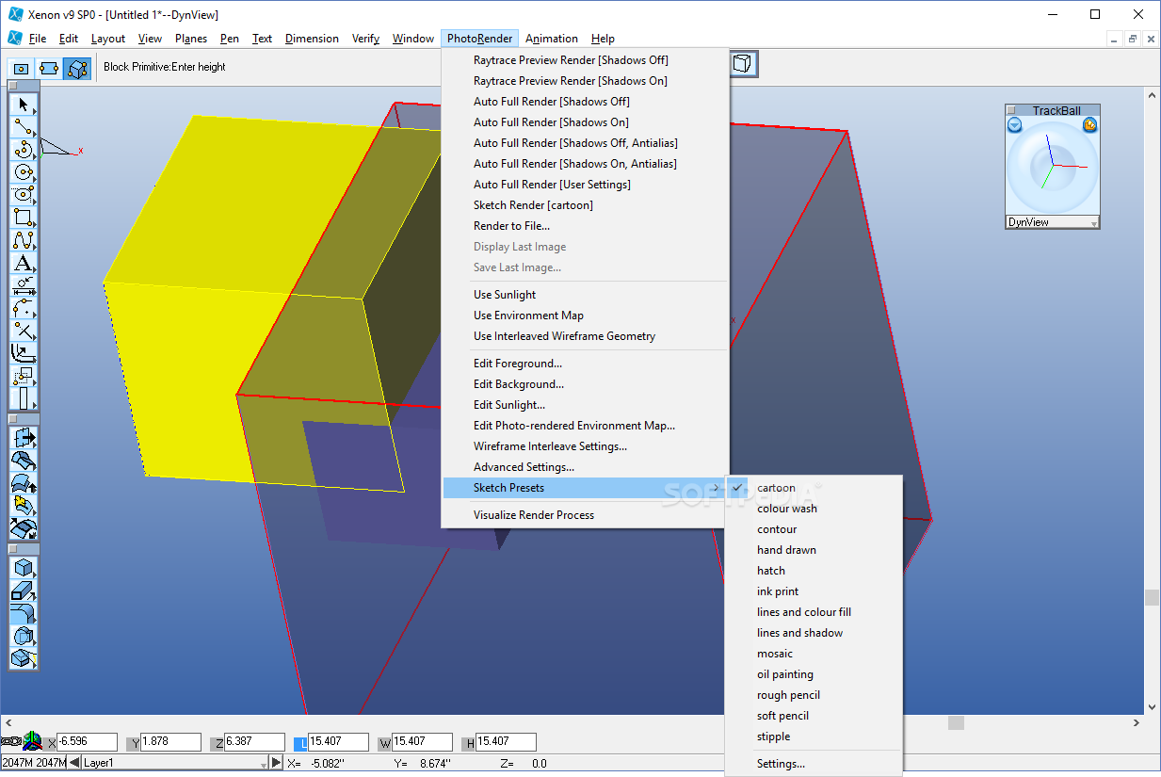Expand the Sketch Presets submenu
Viewport: 1161px width, 777px height.
point(586,488)
